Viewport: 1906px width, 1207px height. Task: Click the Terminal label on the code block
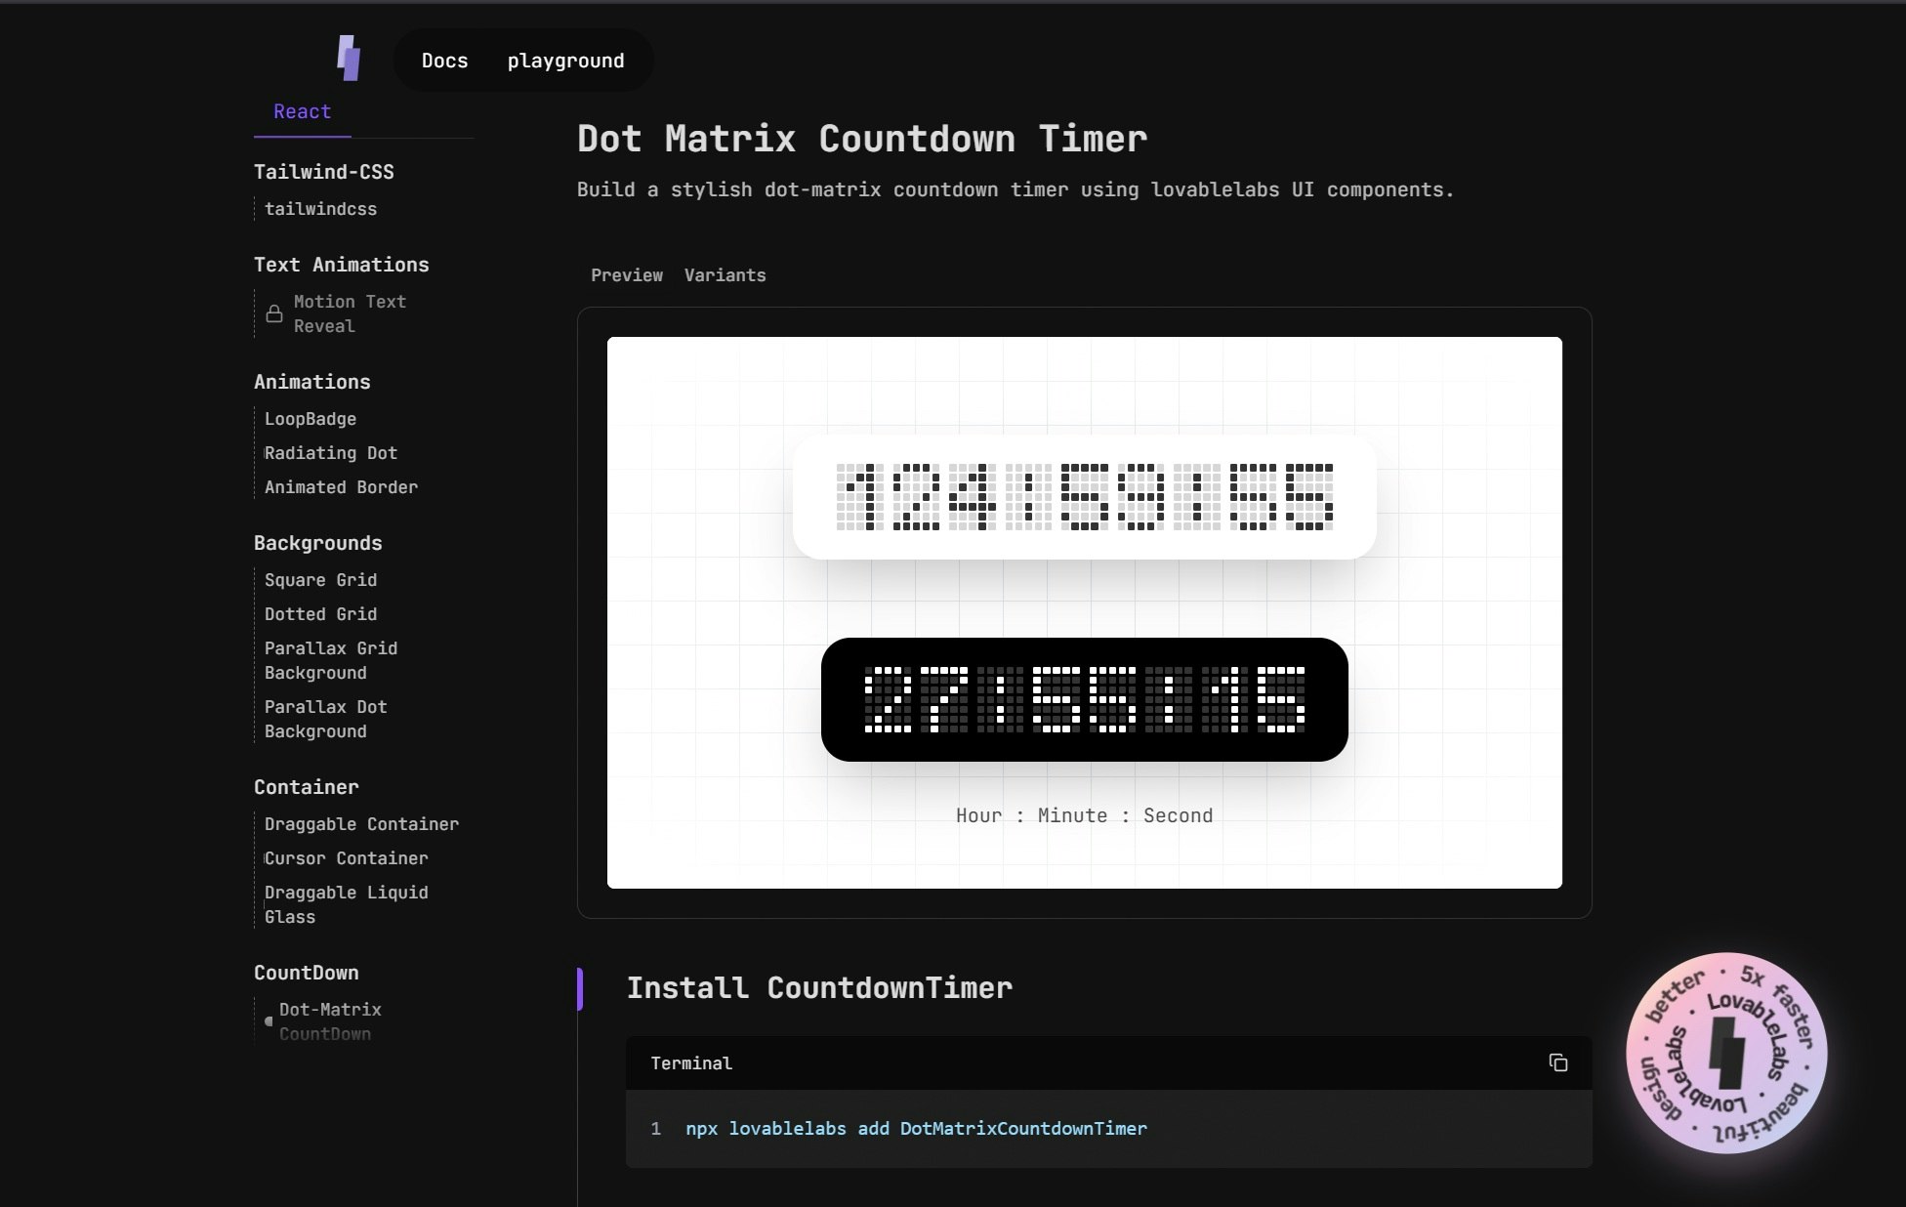coord(691,1063)
